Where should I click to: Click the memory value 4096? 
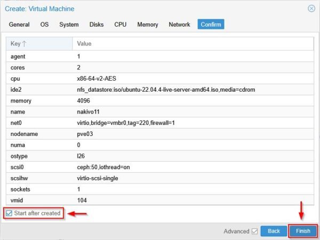pos(83,101)
